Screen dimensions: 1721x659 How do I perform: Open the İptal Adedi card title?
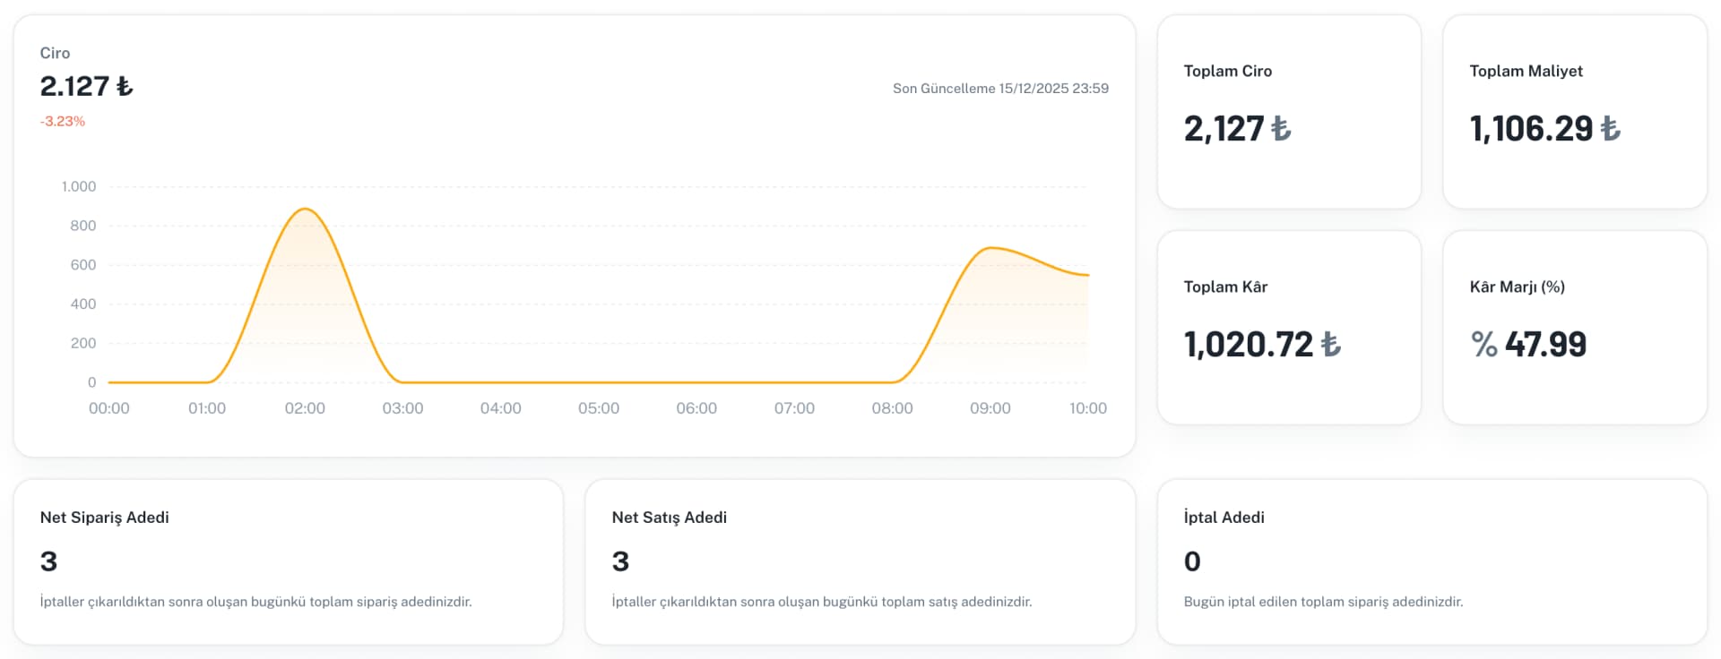pyautogui.click(x=1224, y=518)
